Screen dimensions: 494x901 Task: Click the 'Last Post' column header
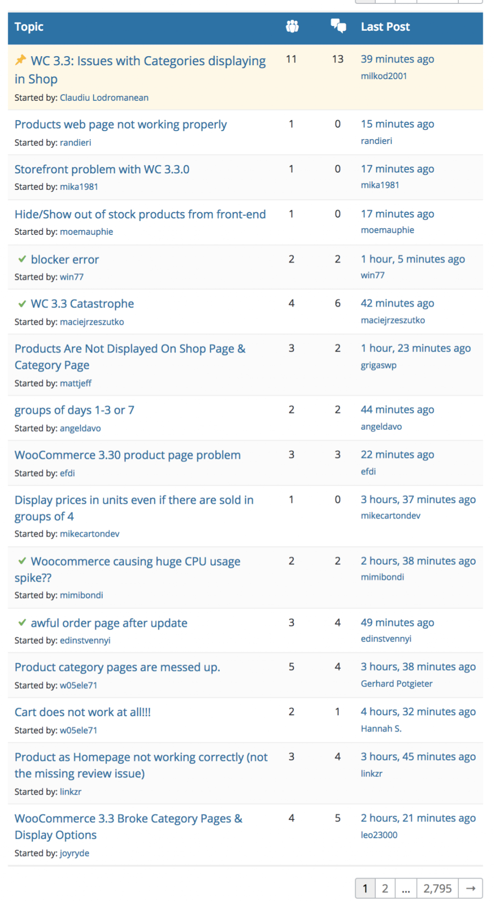tap(385, 27)
